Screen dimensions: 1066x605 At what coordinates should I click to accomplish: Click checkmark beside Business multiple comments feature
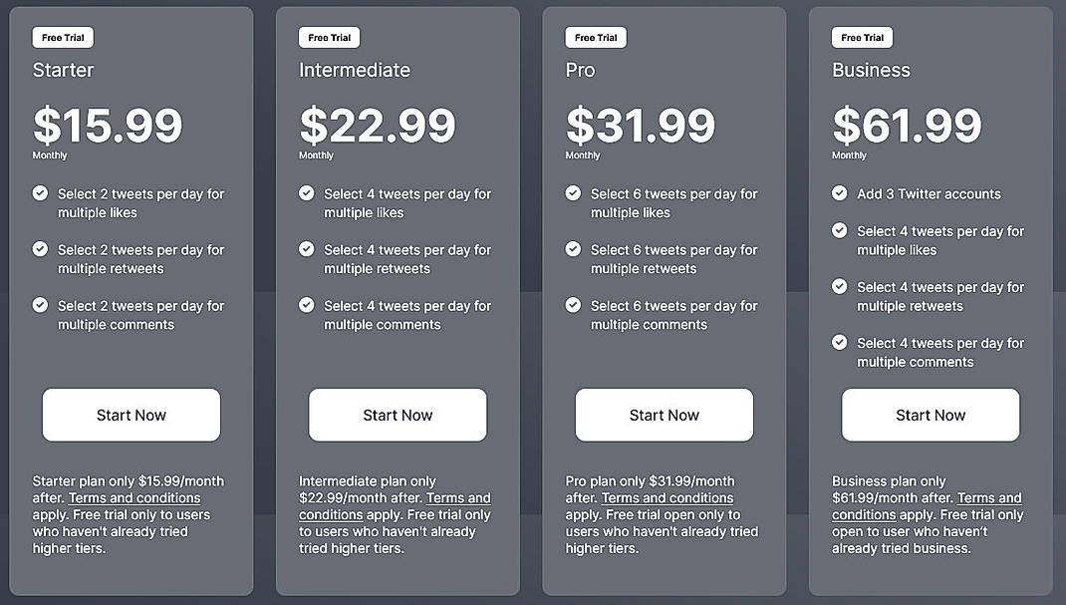tap(840, 343)
